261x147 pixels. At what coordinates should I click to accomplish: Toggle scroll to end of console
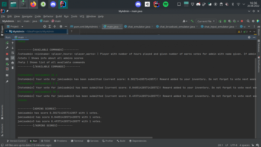[13, 58]
